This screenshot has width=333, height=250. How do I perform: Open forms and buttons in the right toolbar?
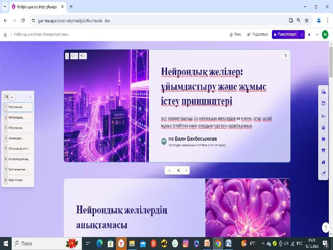click(x=323, y=174)
